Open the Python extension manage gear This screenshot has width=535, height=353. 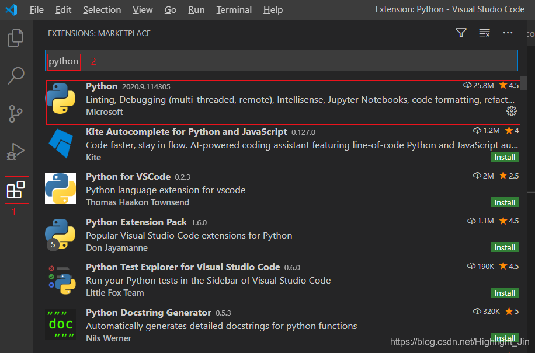point(511,111)
